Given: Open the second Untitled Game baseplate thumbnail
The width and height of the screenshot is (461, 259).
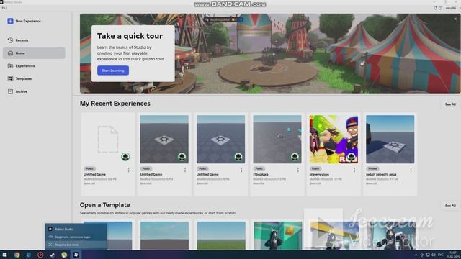Looking at the screenshot, I should click(164, 139).
